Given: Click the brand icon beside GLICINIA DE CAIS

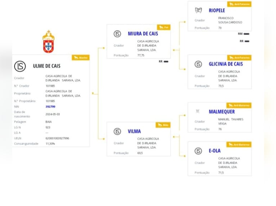Looking at the screenshot, I should [x=198, y=64].
